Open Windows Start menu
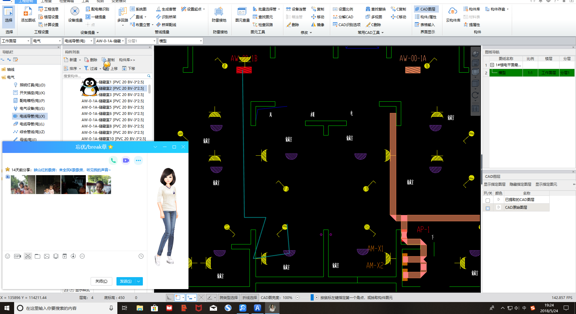 [x=7, y=308]
